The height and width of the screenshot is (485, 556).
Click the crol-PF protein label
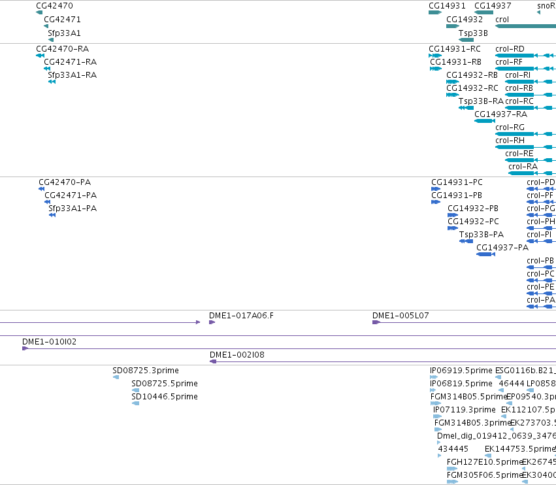[x=540, y=195]
